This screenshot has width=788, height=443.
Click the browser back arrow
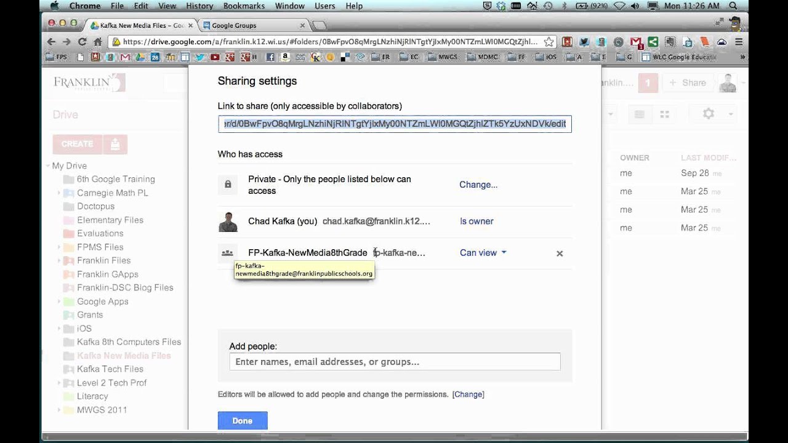pos(52,42)
